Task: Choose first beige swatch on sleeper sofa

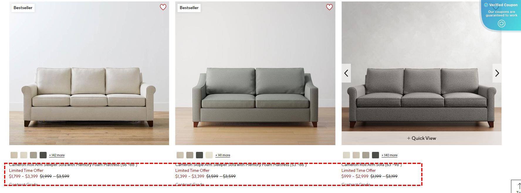Action: click(x=14, y=155)
